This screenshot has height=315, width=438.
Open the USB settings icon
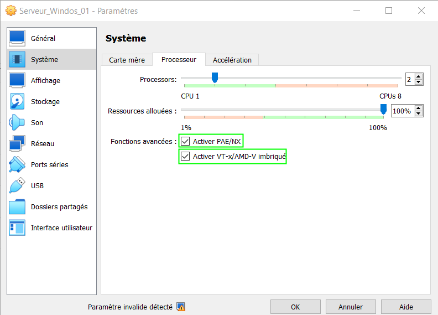click(x=17, y=185)
